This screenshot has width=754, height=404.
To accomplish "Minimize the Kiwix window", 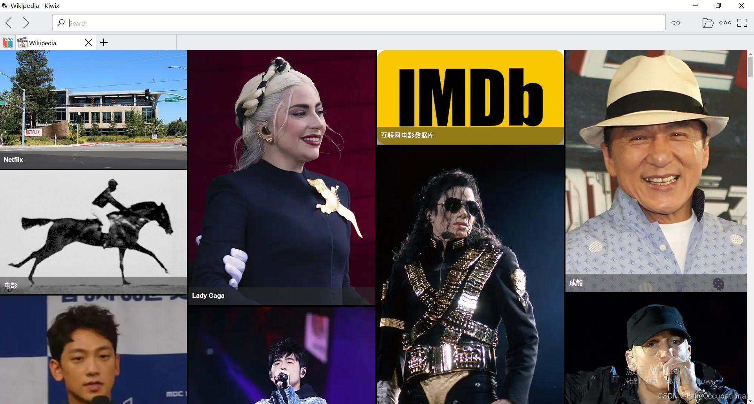I will [x=695, y=6].
